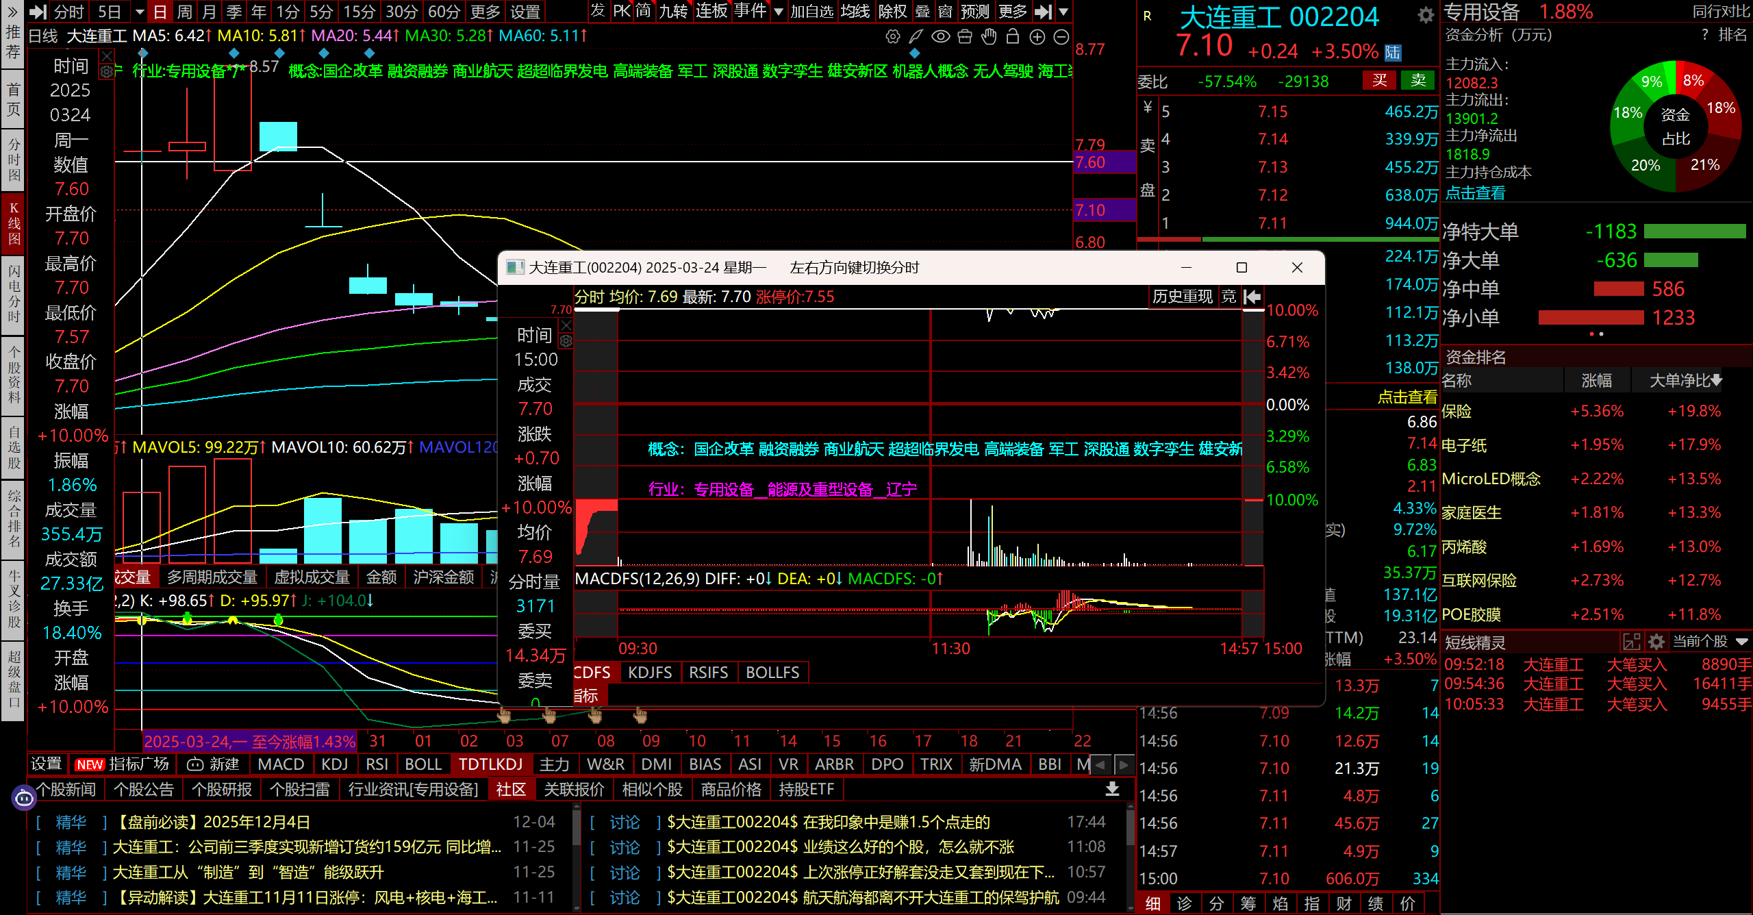Expand the 当前个股 dropdown in 短线精灵
The width and height of the screenshot is (1753, 915).
[x=1741, y=642]
